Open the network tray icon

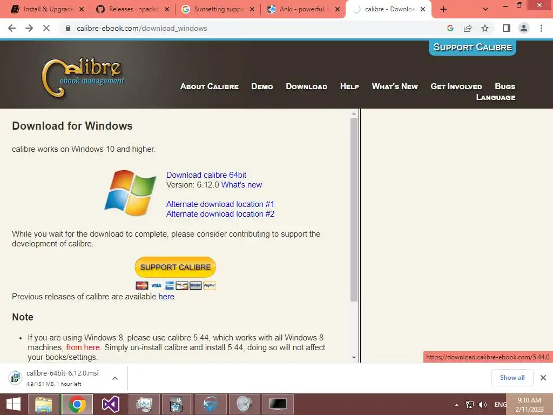point(470,405)
